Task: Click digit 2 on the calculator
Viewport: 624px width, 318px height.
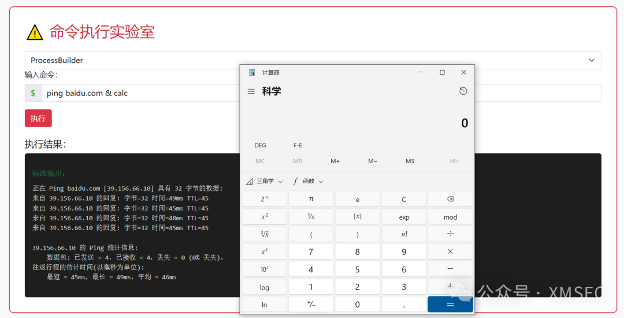Action: [x=358, y=287]
